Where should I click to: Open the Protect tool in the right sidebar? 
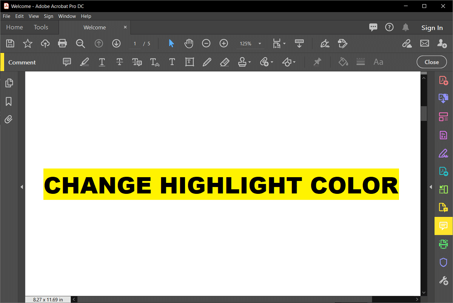click(443, 262)
